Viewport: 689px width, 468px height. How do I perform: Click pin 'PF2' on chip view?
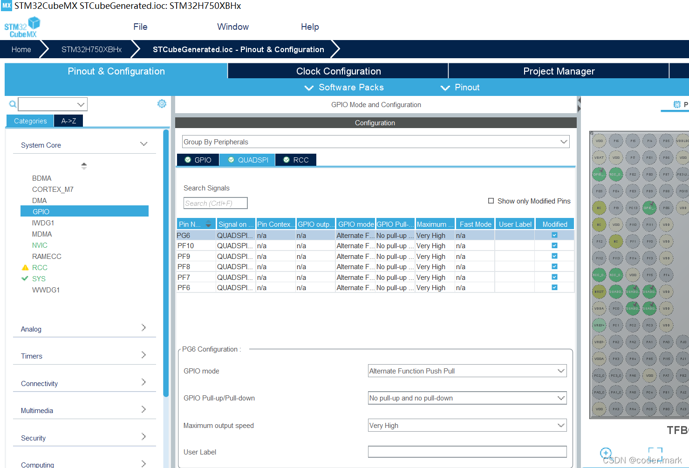[x=599, y=241]
